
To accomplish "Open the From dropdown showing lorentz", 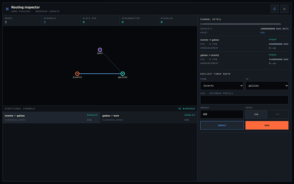I will coord(222,86).
